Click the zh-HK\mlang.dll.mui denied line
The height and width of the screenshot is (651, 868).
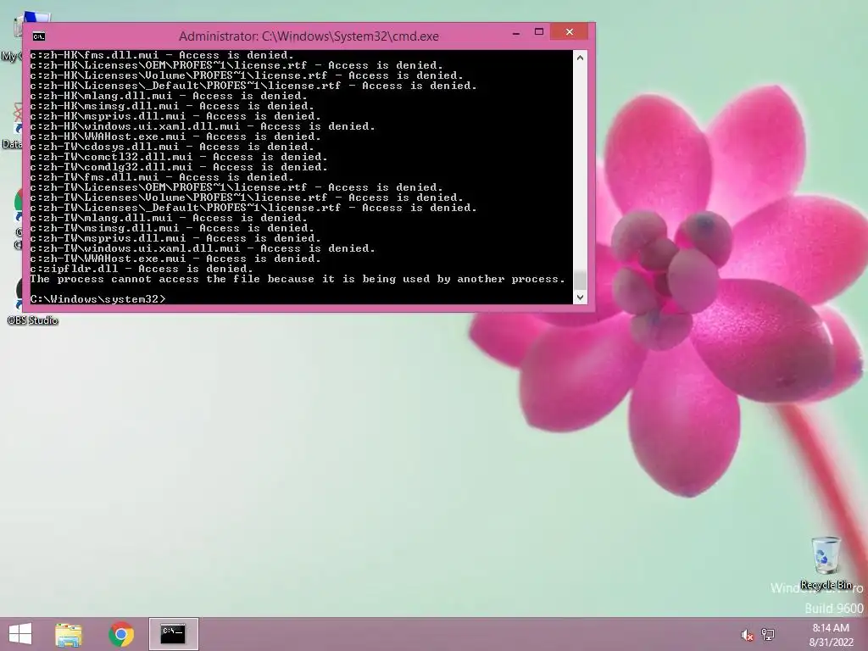tap(169, 96)
